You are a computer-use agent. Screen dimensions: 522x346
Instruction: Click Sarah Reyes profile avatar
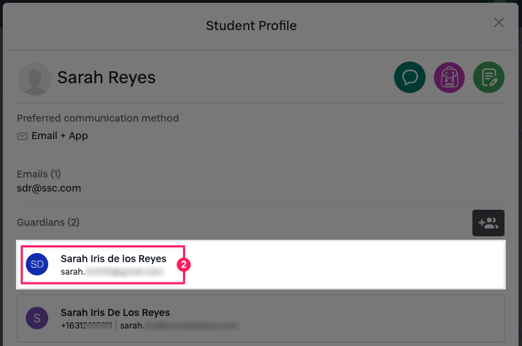pyautogui.click(x=34, y=78)
